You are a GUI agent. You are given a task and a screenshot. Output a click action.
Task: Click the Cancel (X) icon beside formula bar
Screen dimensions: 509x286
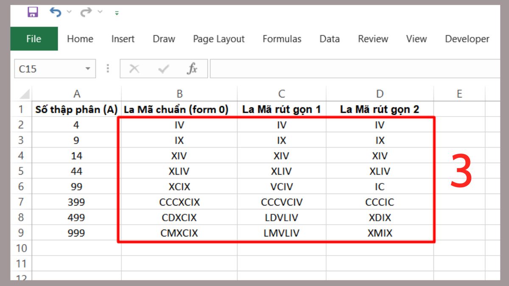click(134, 68)
